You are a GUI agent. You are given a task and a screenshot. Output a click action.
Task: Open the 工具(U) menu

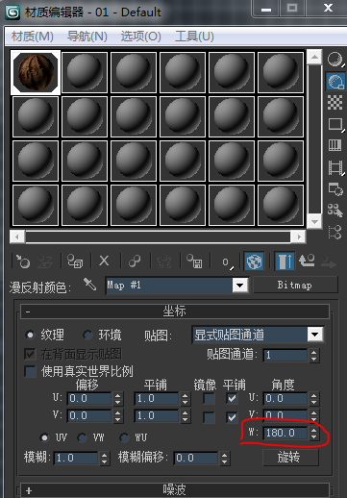click(x=194, y=37)
